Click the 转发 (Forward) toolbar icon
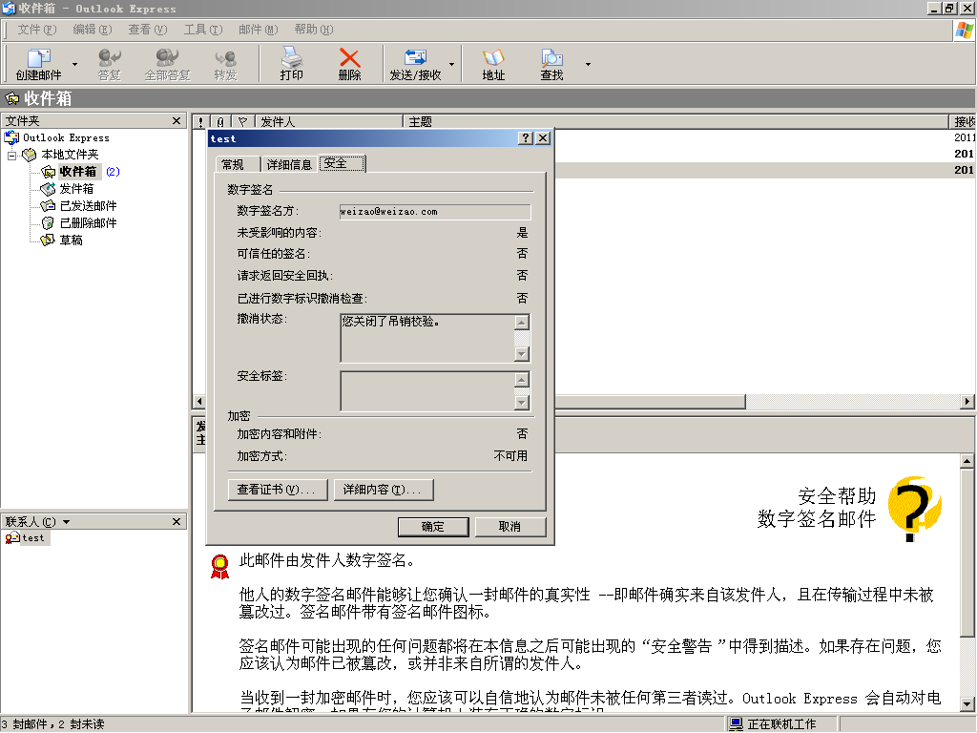Screen dimensions: 977x733 225,64
